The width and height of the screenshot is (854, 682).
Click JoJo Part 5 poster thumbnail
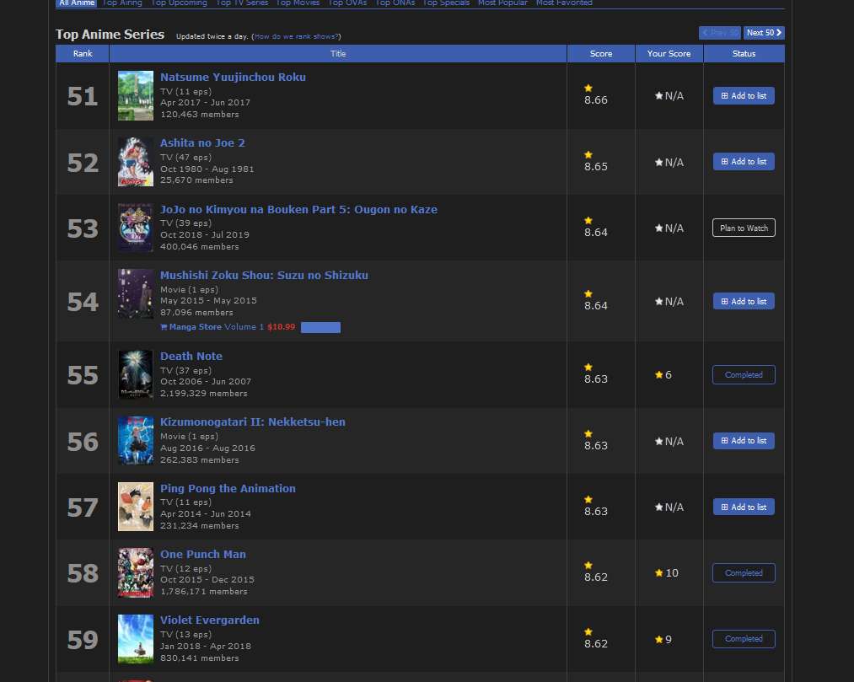[x=136, y=228]
